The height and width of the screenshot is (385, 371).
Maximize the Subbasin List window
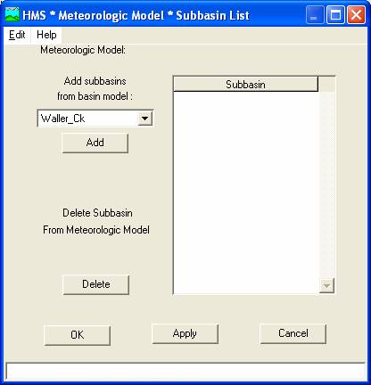coord(335,15)
